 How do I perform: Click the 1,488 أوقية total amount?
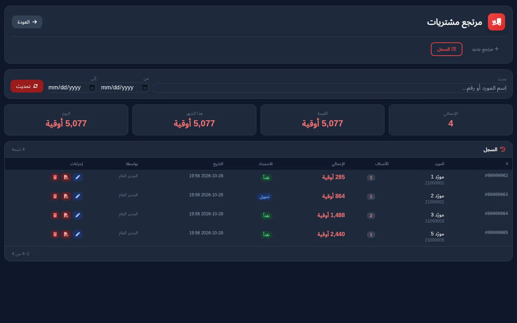point(331,215)
